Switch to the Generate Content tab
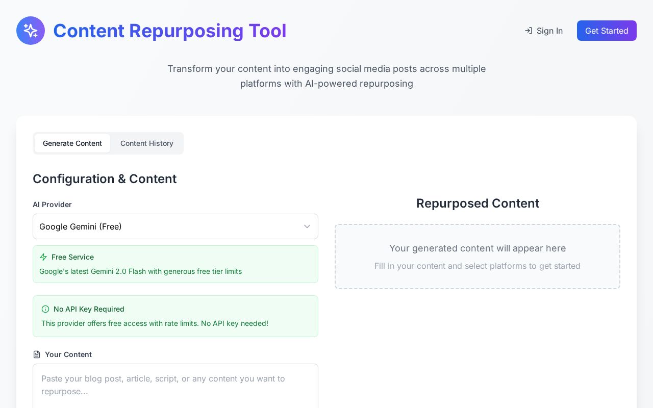This screenshot has height=408, width=653. pyautogui.click(x=72, y=143)
